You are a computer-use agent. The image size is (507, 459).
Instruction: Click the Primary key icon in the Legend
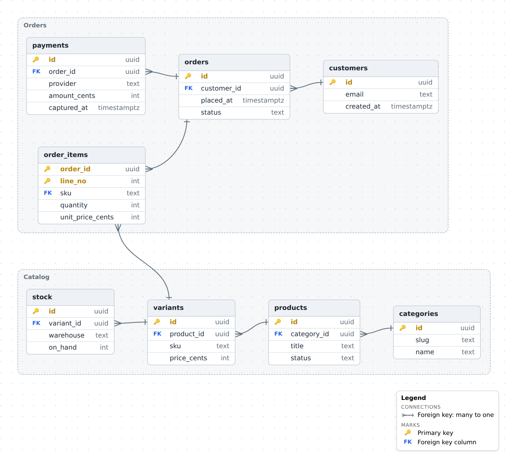click(x=408, y=432)
